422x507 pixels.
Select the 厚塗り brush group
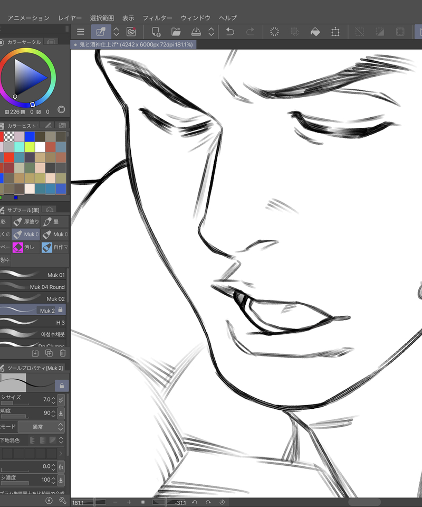click(26, 221)
